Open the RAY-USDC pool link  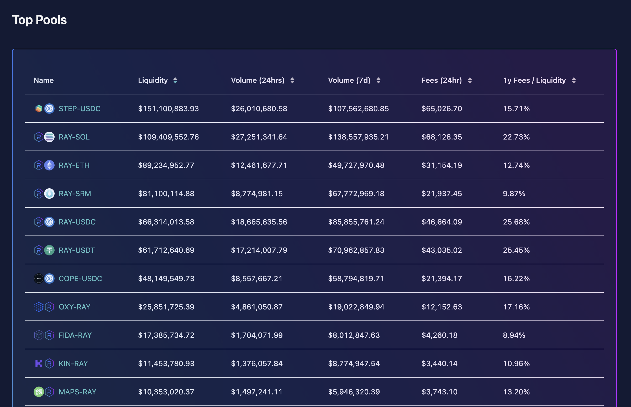77,222
